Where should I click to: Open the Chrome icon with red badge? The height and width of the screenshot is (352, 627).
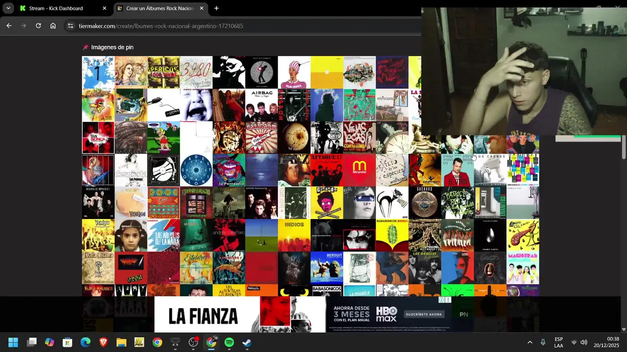click(x=193, y=342)
